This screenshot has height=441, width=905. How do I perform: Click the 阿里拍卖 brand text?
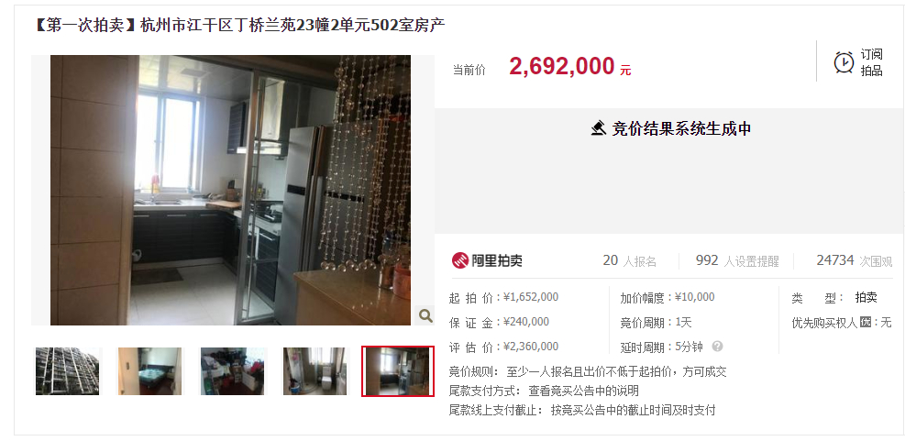[497, 261]
